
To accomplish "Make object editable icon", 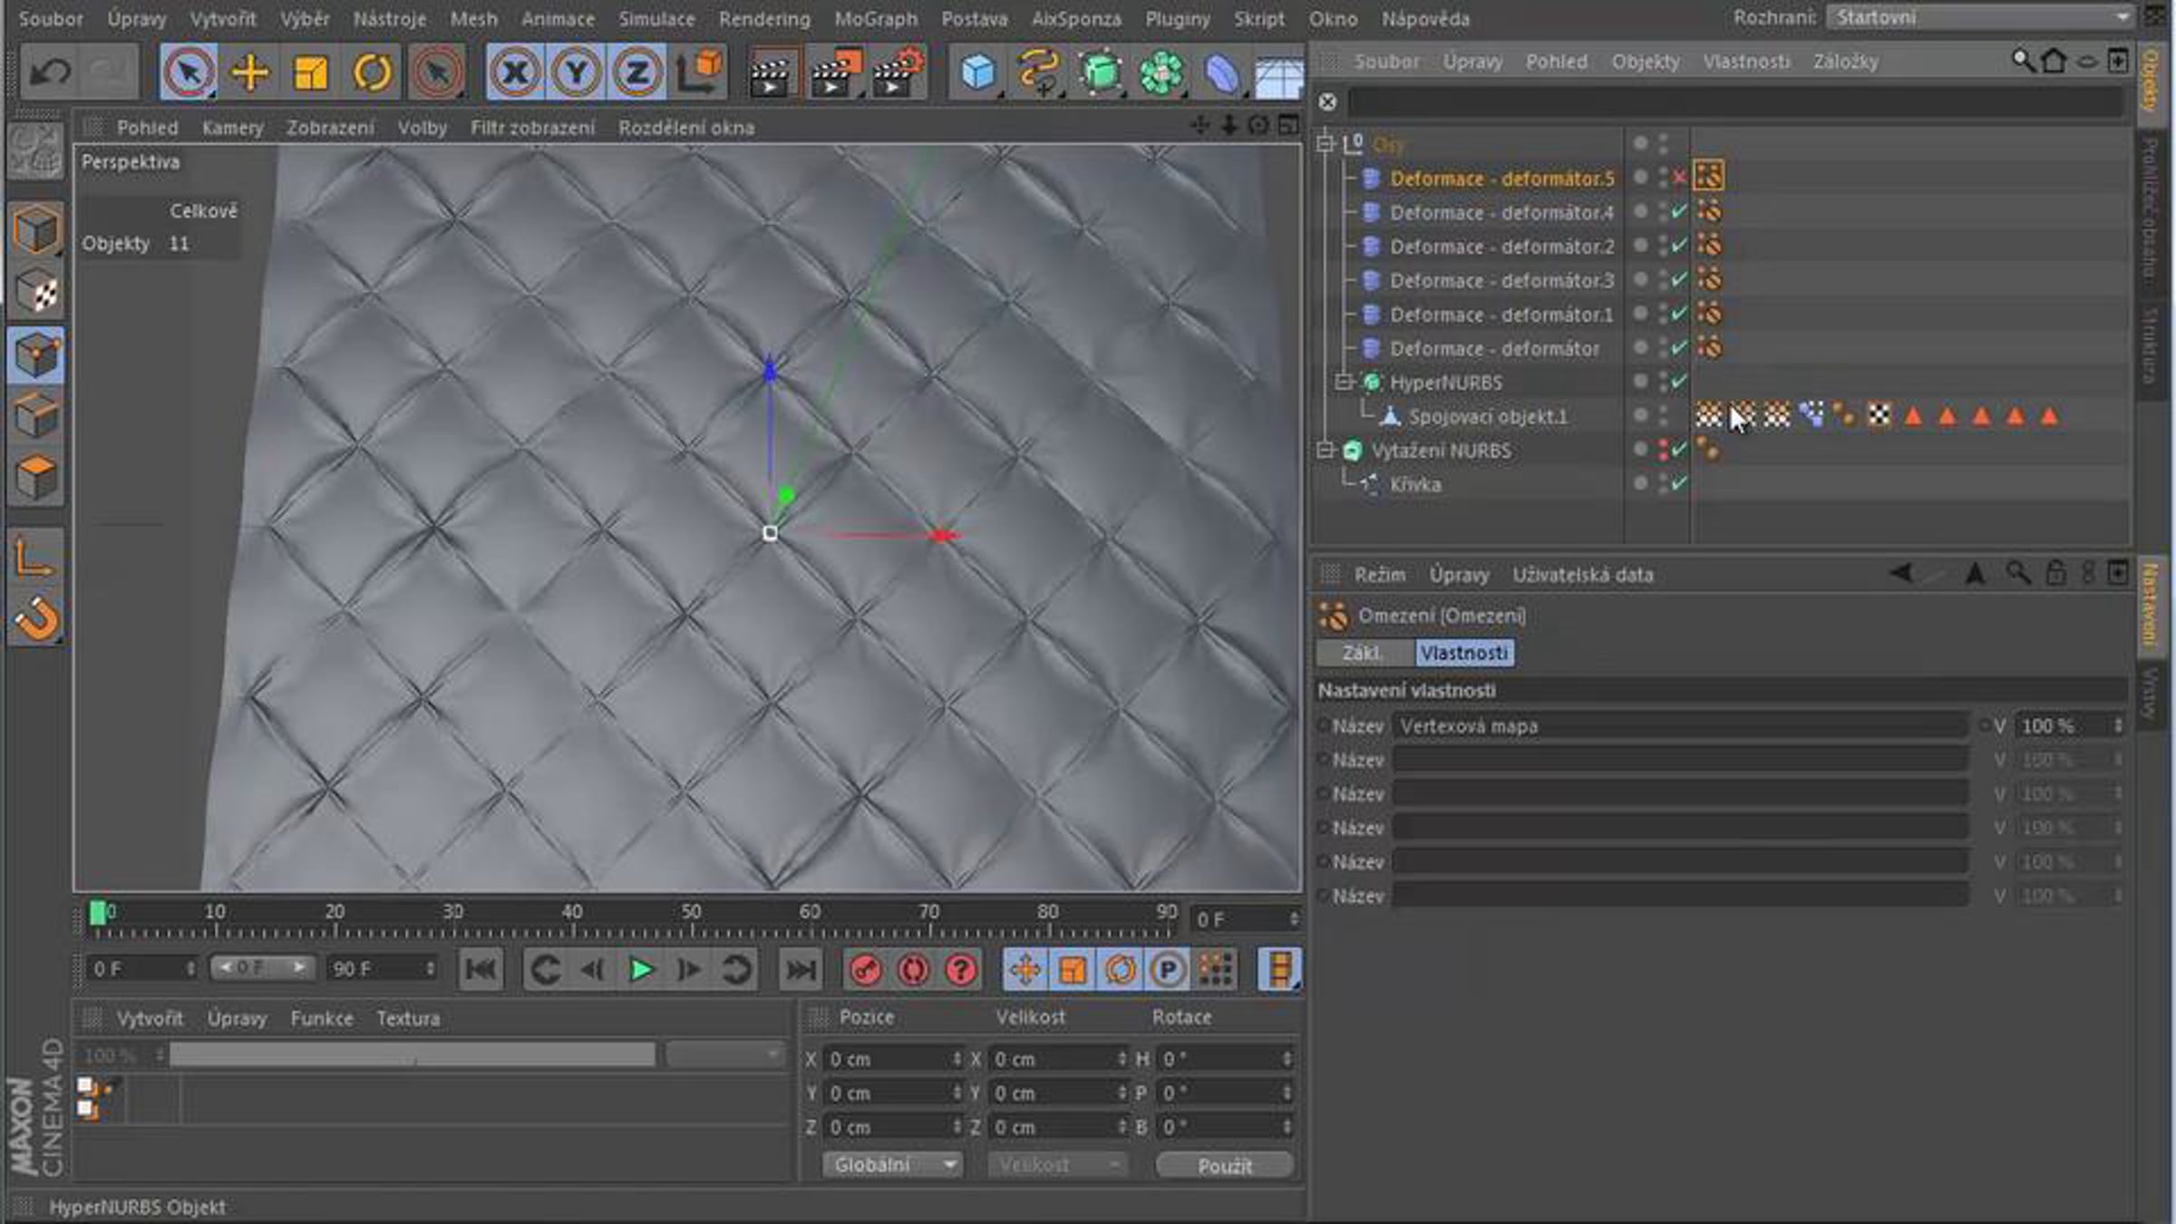I will 36,151.
